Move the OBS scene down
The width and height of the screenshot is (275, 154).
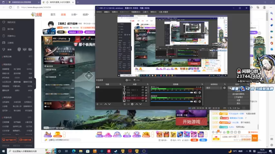click(109, 104)
